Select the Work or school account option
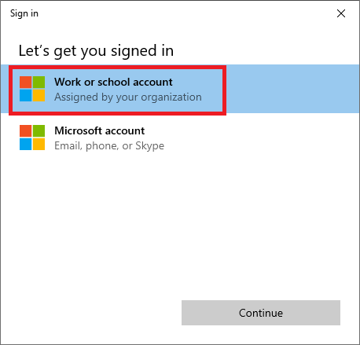This screenshot has width=360, height=345. (180, 89)
